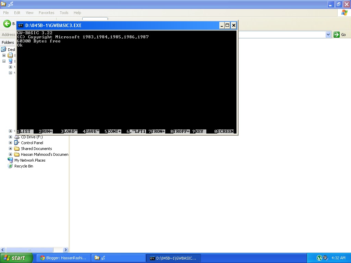The image size is (351, 263).
Task: Minimize the GWBASIC console window
Action: [x=221, y=25]
